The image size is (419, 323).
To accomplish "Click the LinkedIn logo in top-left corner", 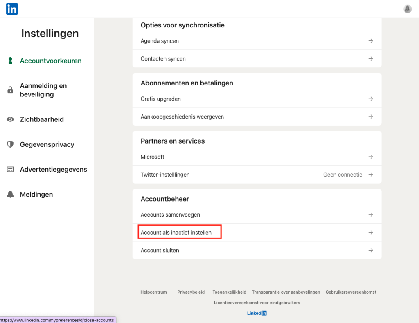I will 12,9.
